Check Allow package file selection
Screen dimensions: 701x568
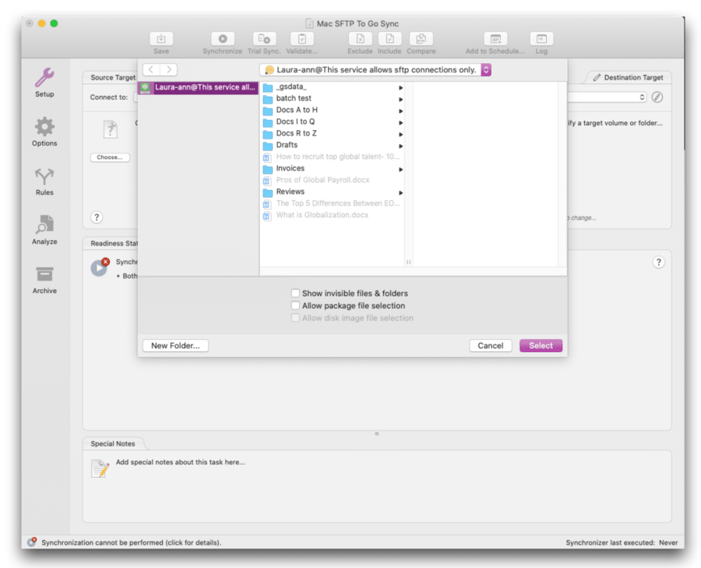(294, 305)
